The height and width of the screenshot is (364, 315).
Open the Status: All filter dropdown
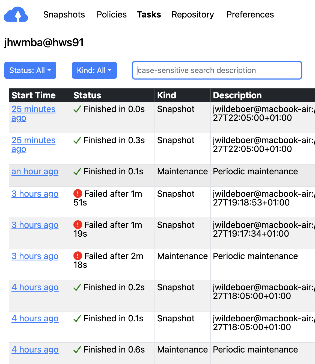tap(30, 70)
